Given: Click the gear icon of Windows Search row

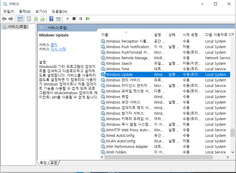Looking at the screenshot, I should tap(103, 63).
